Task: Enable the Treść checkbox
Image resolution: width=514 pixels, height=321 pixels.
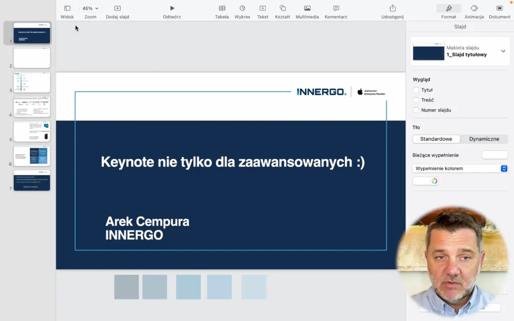Action: point(416,100)
